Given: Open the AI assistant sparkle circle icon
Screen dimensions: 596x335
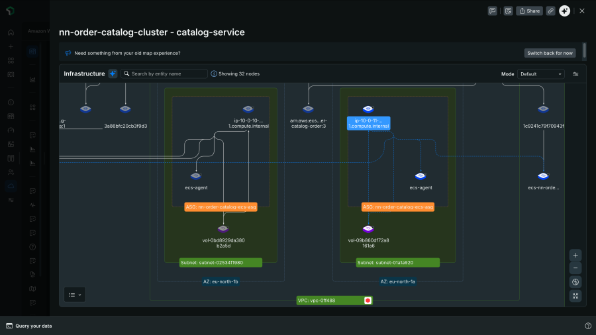Looking at the screenshot, I should tap(564, 11).
